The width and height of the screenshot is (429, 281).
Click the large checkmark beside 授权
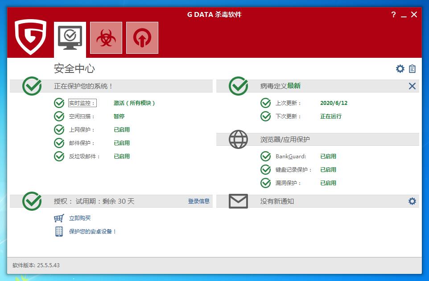click(x=32, y=201)
